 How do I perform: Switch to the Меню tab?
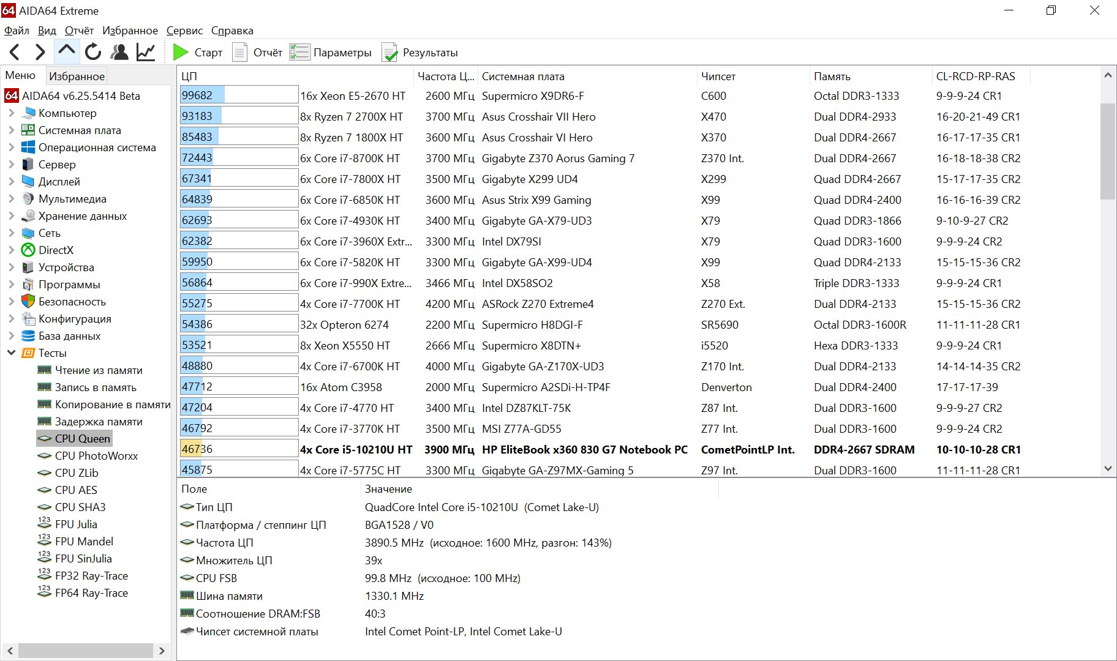coord(20,75)
